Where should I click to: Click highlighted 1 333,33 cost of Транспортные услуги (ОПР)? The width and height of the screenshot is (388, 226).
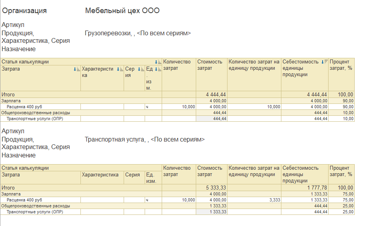pos(211,212)
